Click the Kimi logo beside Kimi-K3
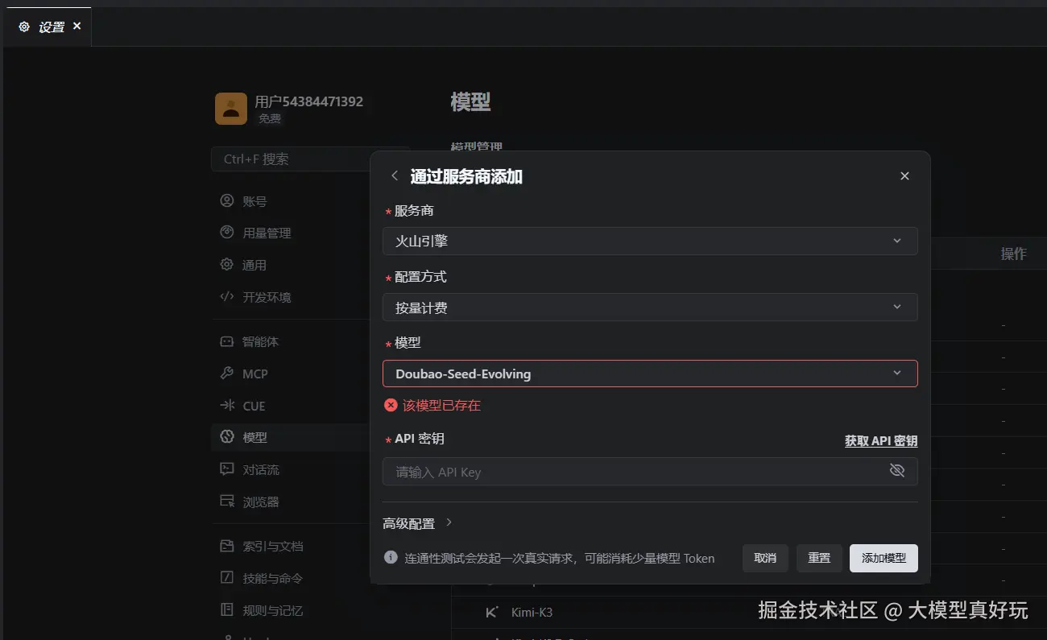 (x=492, y=612)
